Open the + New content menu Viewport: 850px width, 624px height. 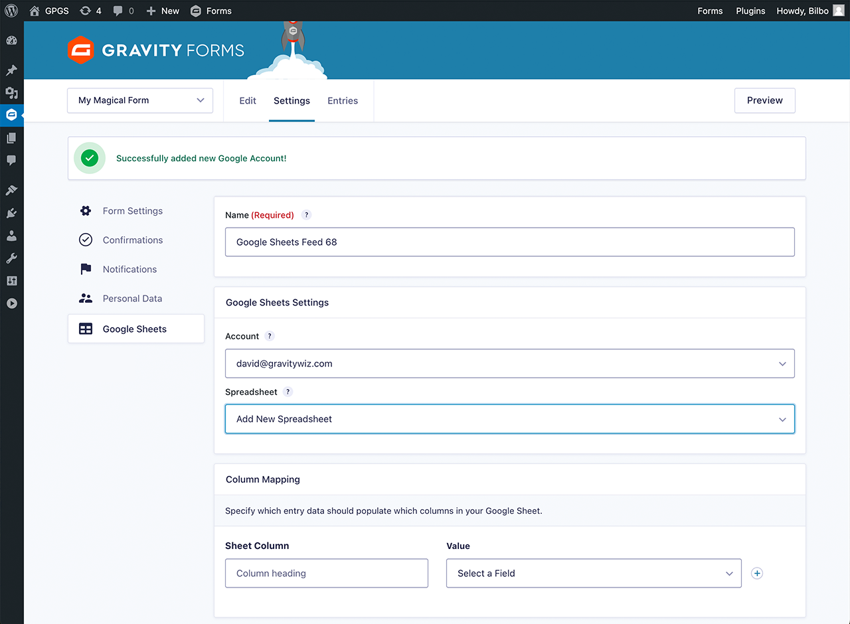point(163,11)
